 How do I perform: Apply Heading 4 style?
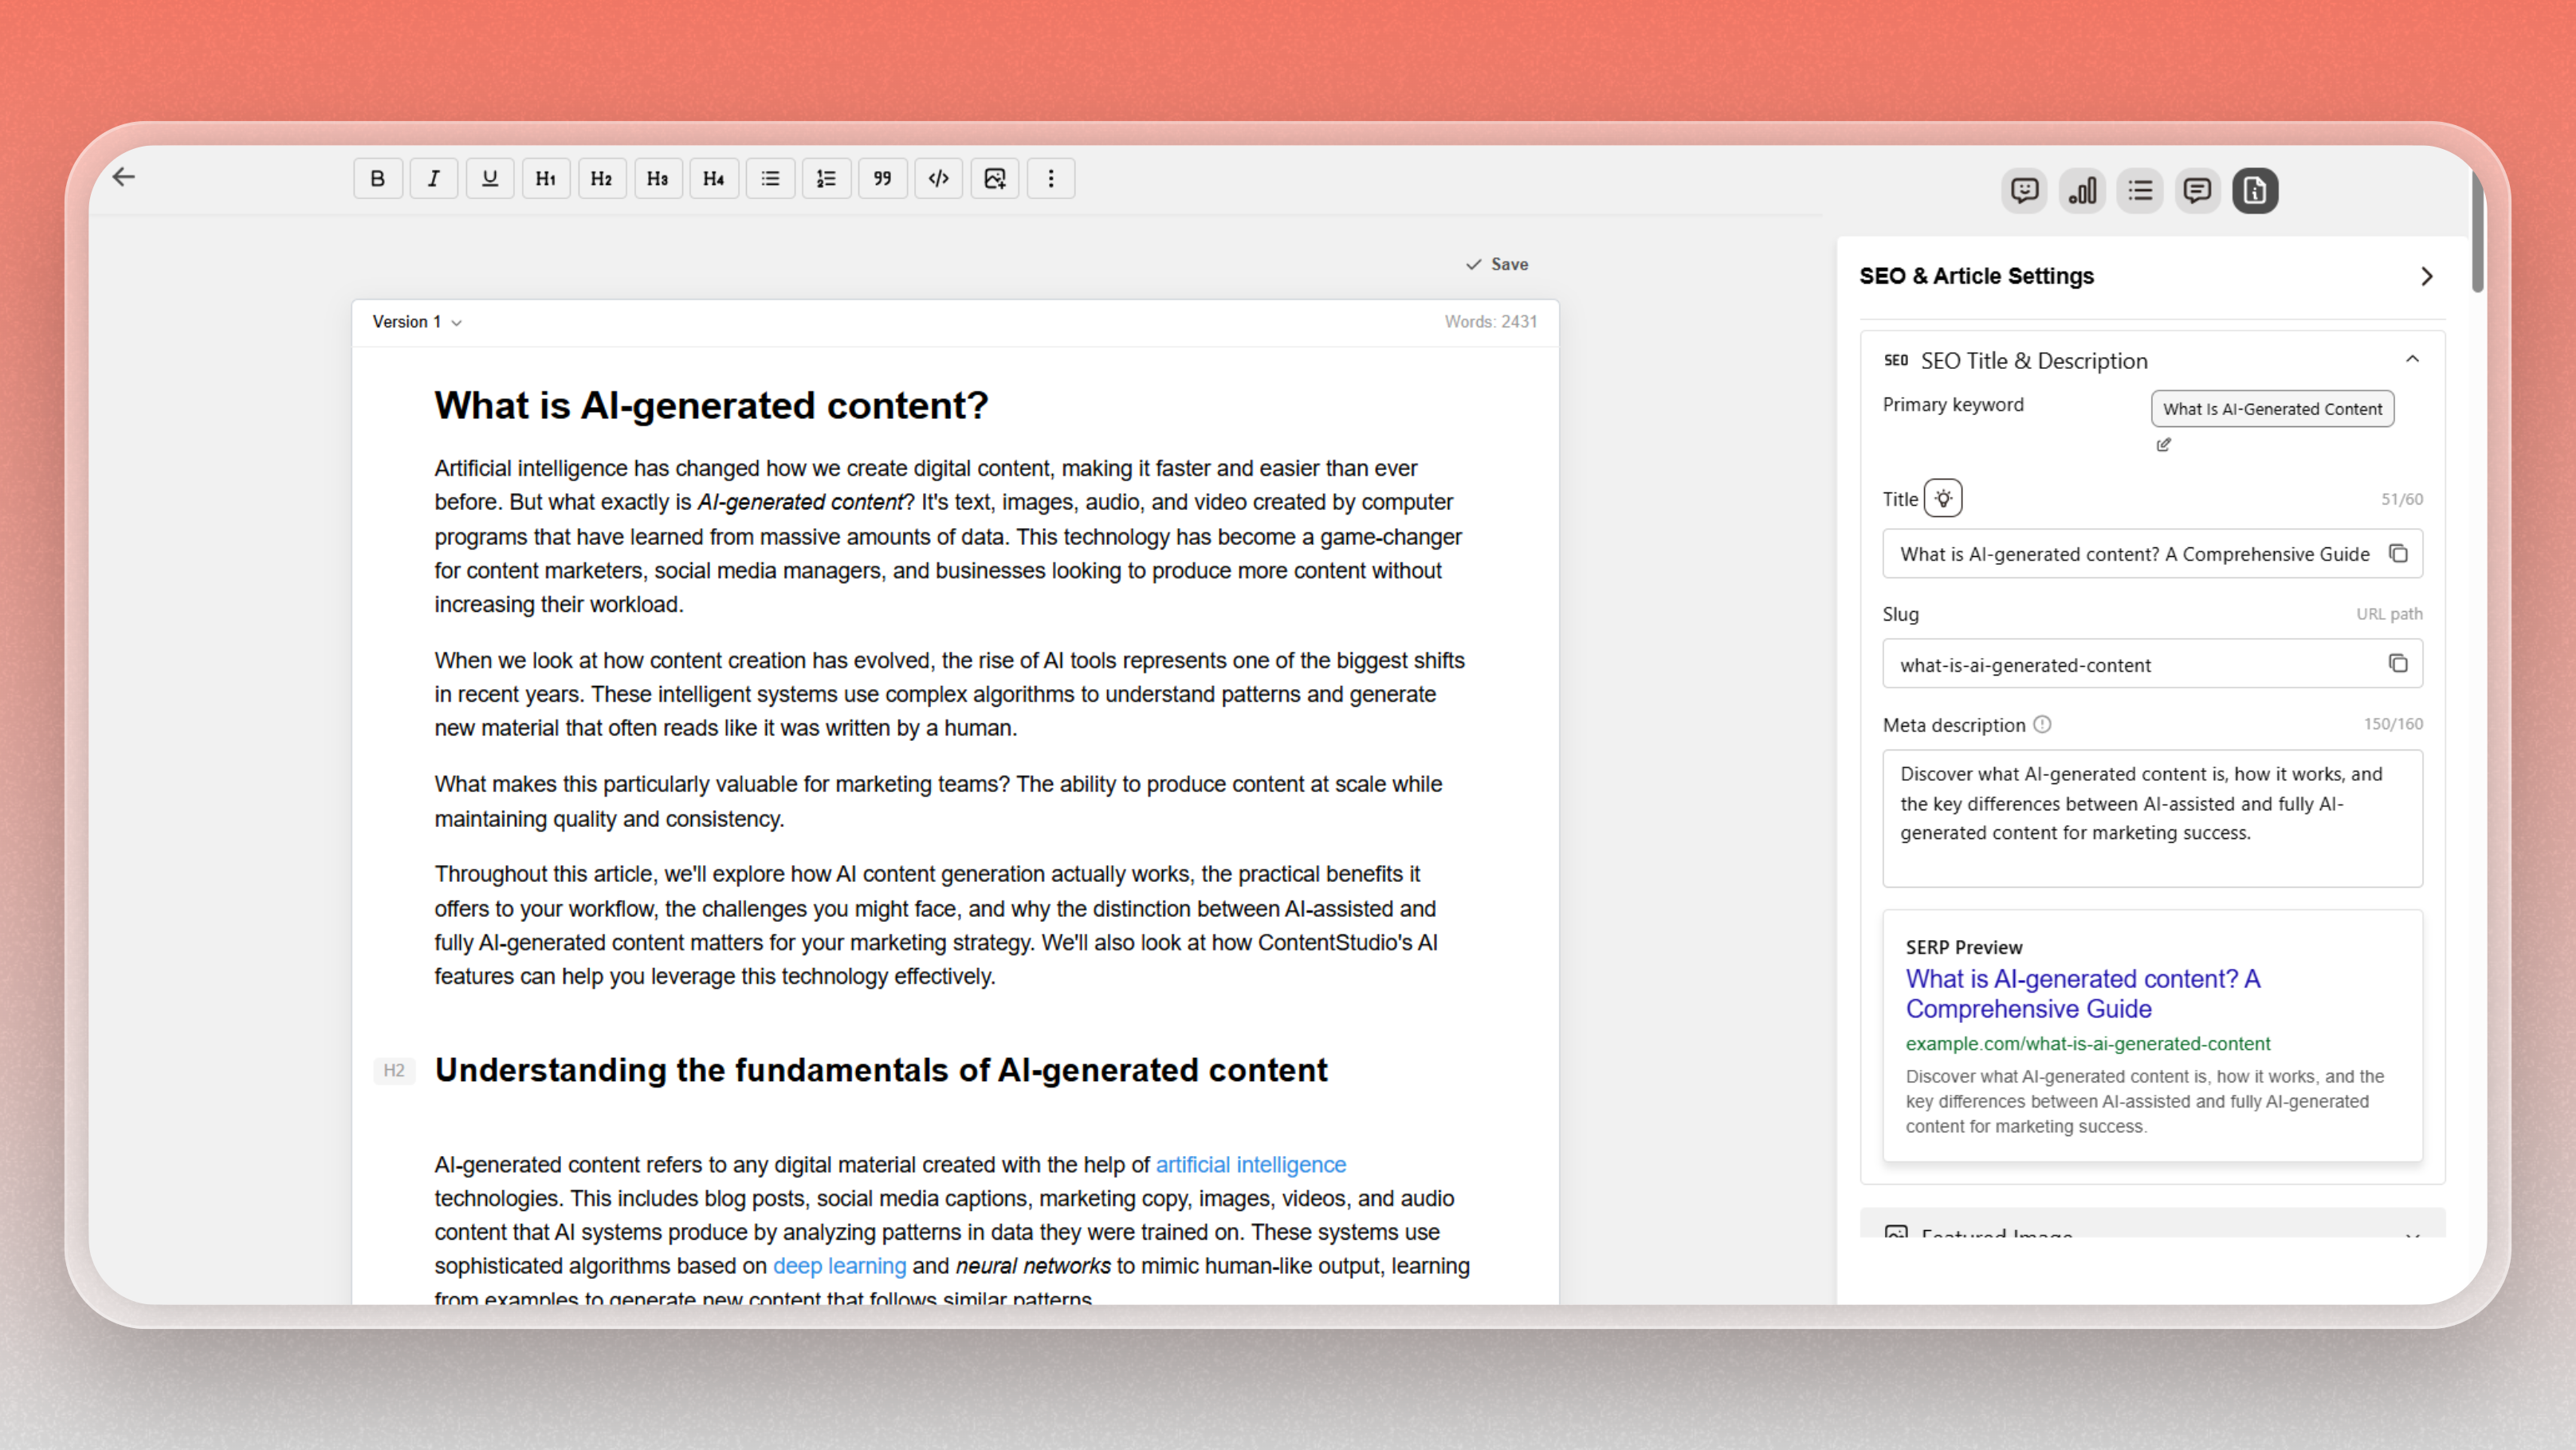click(713, 179)
